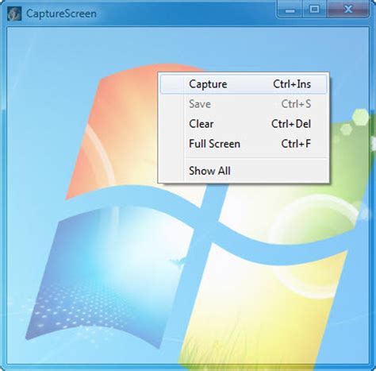Select the greyed-out Save menu entry
Screen dimensions: 376x371
(244, 104)
